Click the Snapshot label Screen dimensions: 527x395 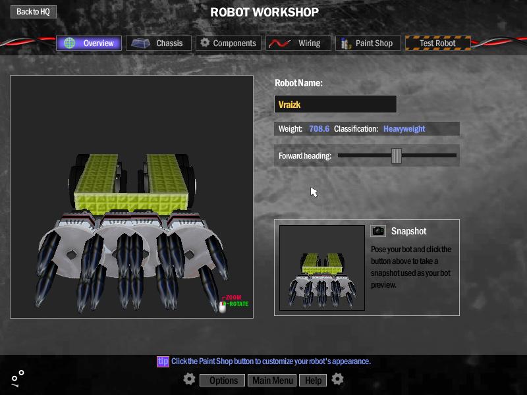[408, 231]
